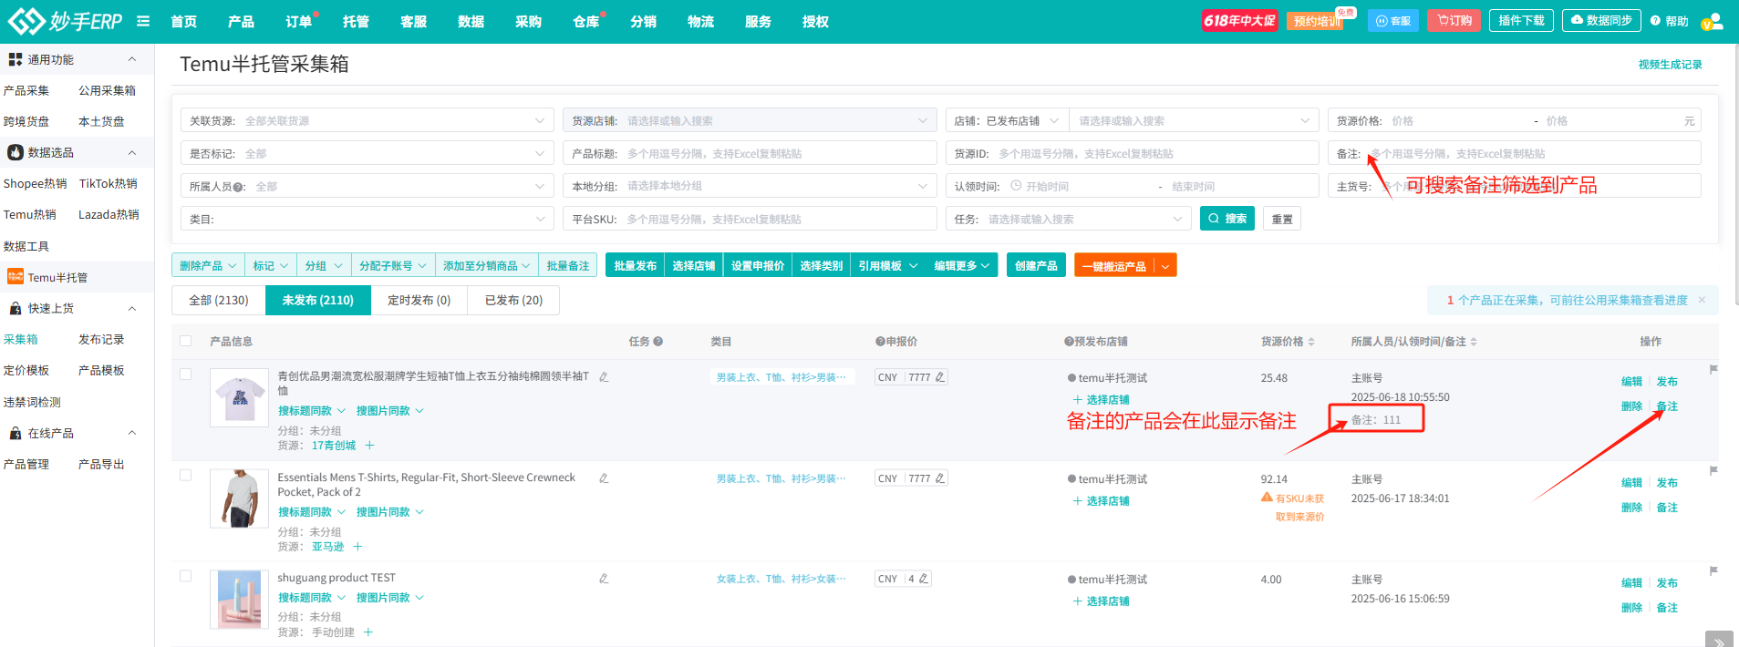Open the 物流 top menu

(700, 21)
